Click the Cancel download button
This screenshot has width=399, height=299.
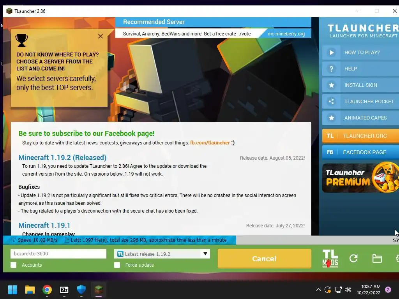click(x=265, y=259)
